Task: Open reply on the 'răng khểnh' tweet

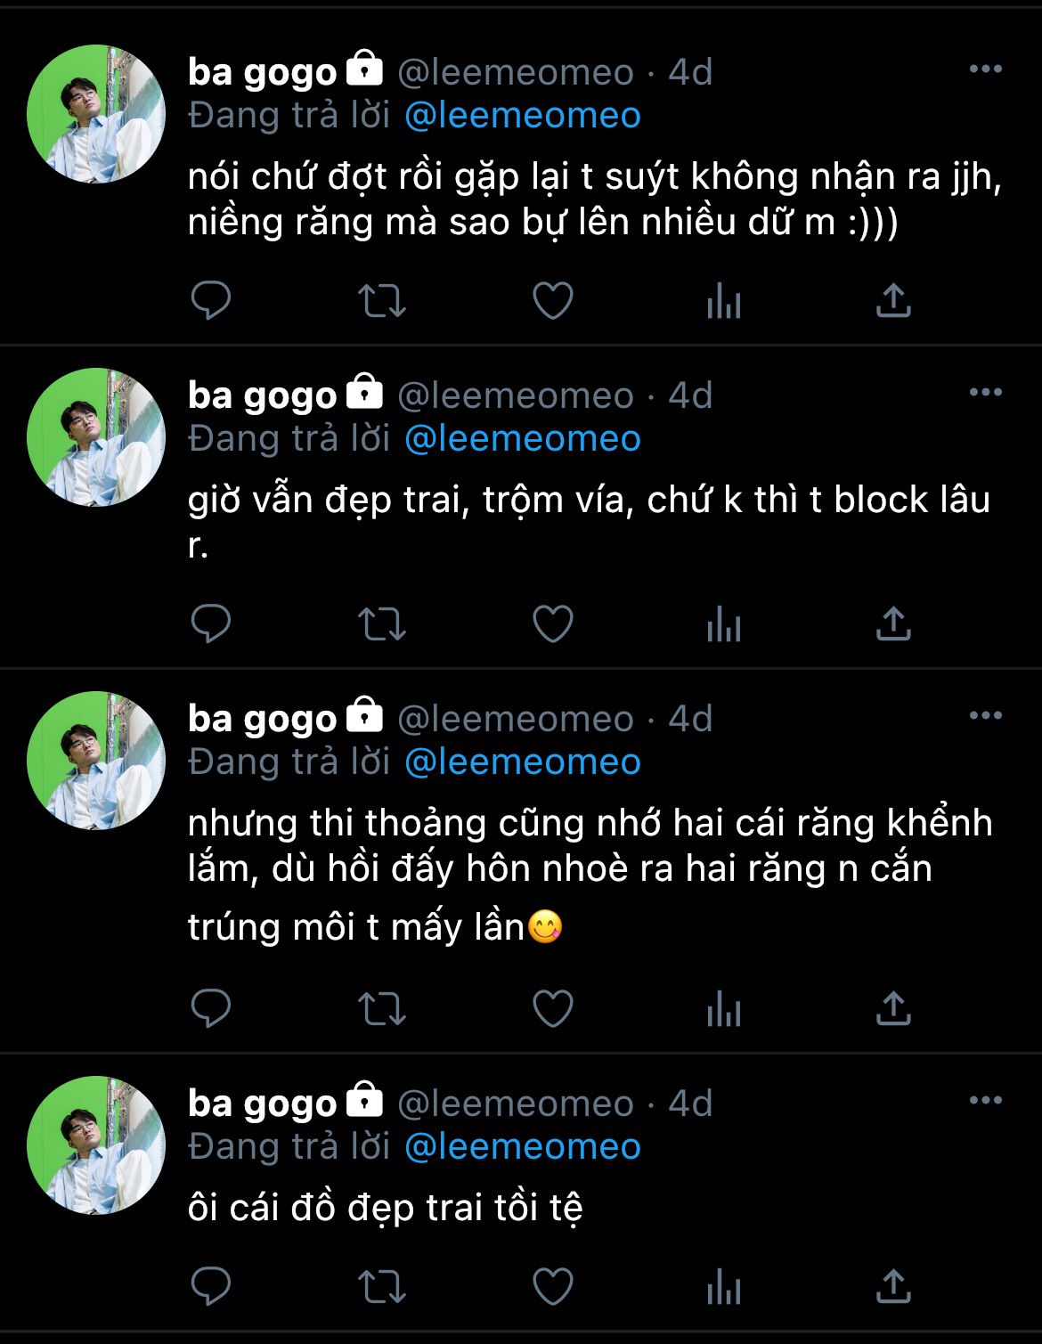Action: coord(211,1009)
